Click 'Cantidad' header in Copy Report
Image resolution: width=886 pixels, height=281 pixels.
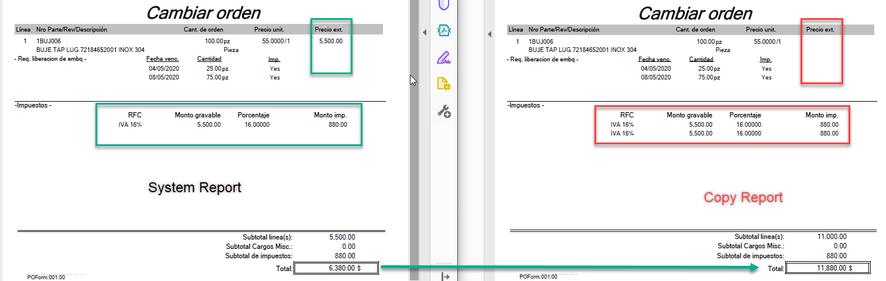pos(701,59)
